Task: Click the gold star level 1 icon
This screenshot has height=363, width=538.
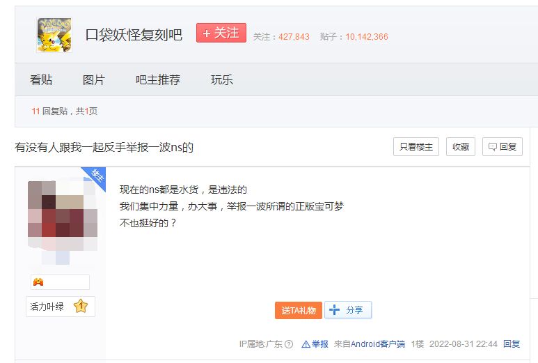Action: pyautogui.click(x=81, y=306)
